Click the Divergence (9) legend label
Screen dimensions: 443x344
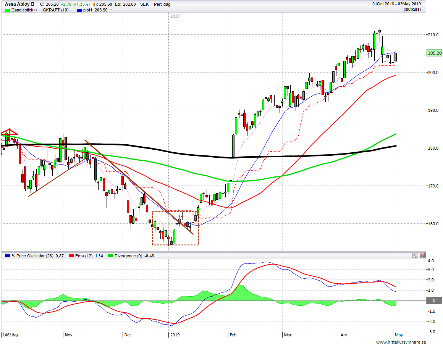134,256
